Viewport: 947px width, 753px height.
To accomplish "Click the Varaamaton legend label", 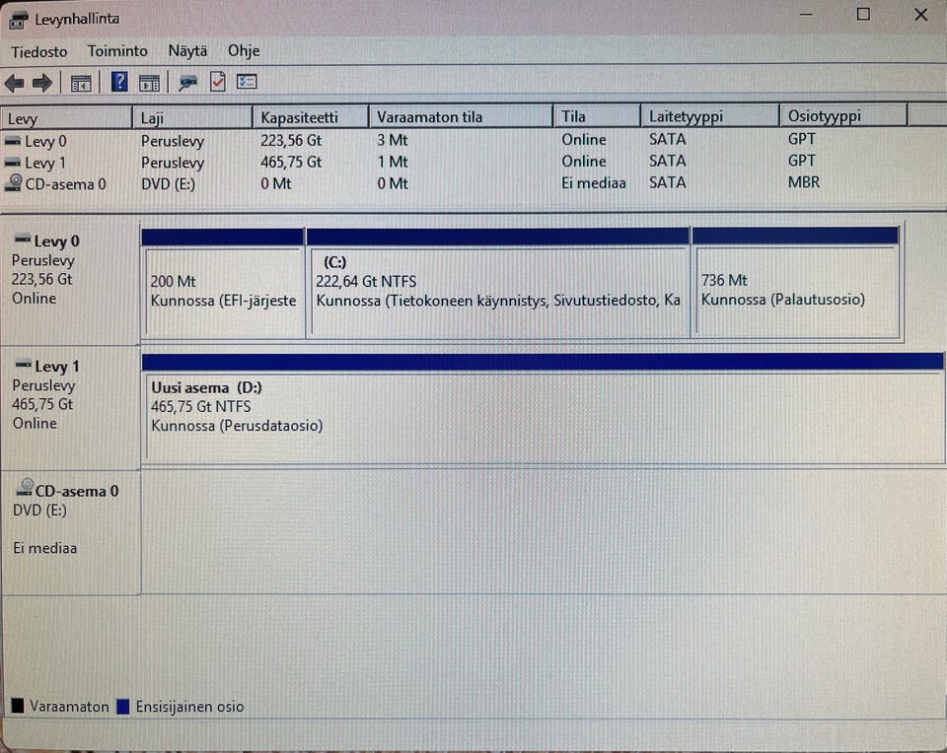I will pos(69,707).
